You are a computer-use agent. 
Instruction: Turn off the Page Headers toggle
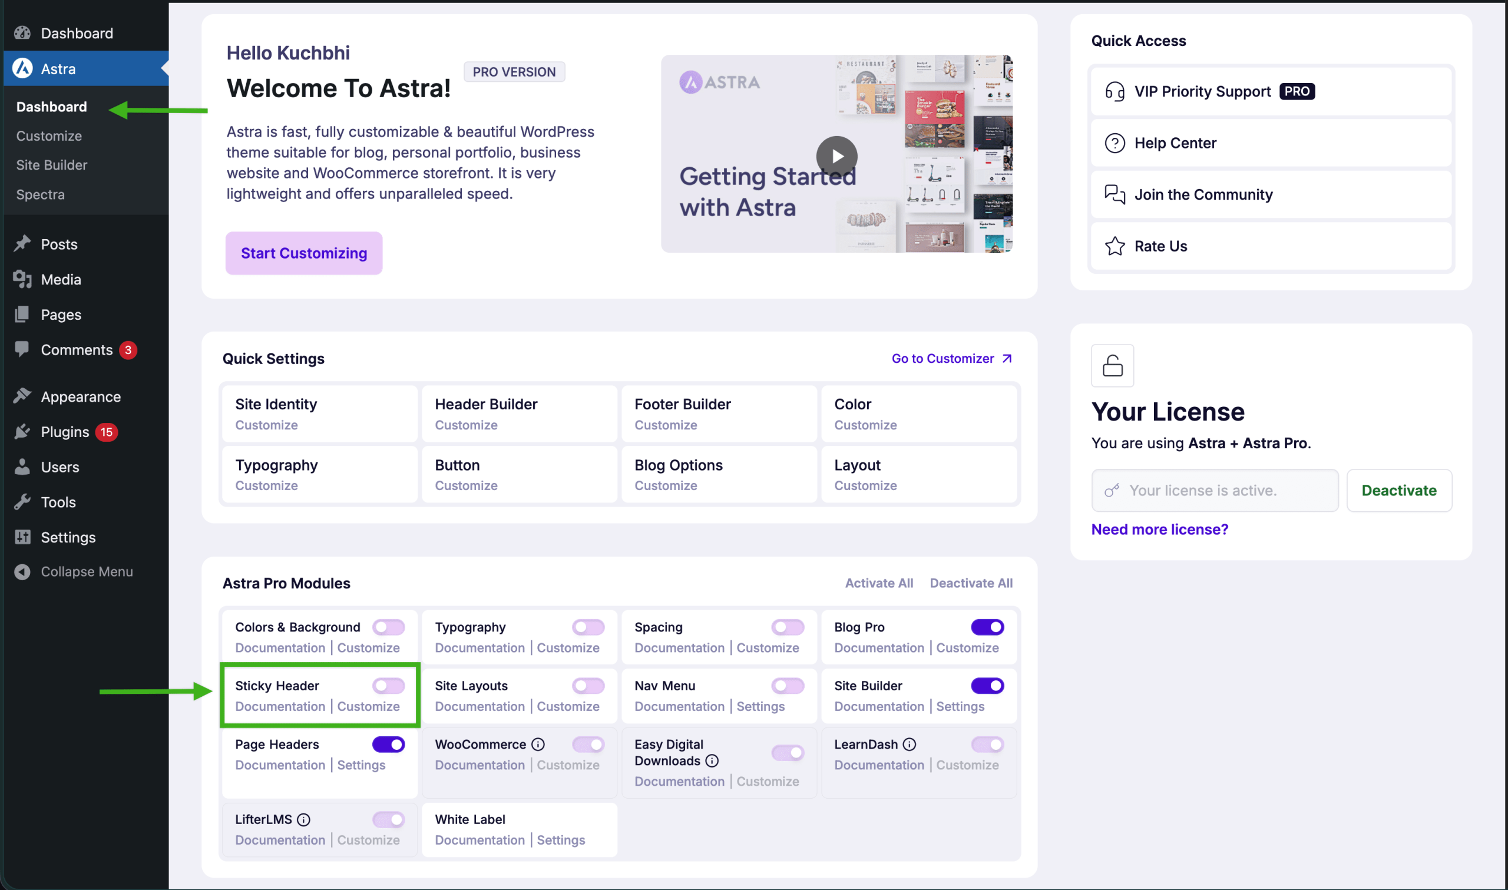click(388, 745)
